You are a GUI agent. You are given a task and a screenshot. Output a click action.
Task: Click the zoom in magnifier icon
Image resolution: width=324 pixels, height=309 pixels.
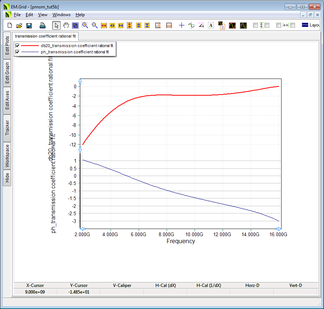pyautogui.click(x=85, y=25)
